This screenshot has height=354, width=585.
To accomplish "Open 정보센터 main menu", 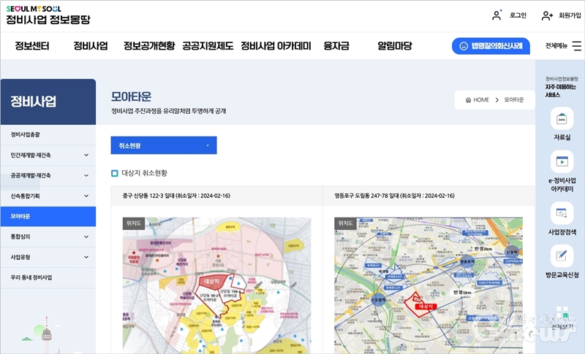I will click(x=32, y=46).
